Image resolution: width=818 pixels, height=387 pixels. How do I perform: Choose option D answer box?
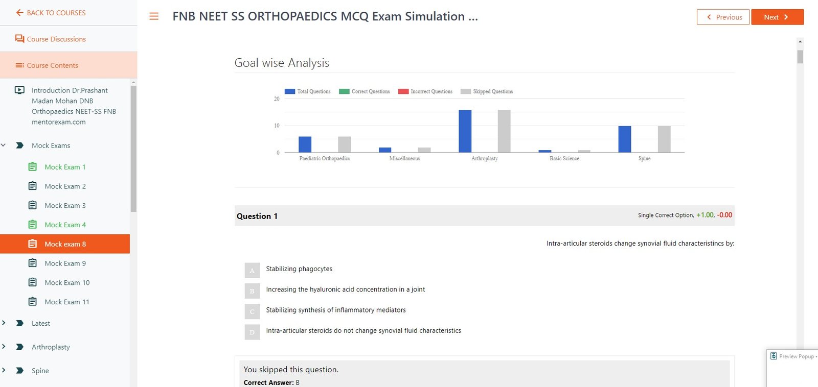(252, 332)
